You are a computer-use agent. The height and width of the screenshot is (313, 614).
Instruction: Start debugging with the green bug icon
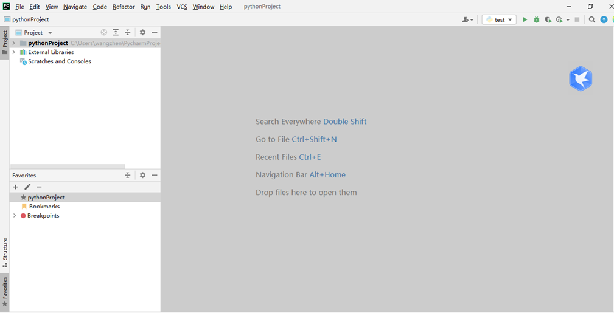click(537, 19)
